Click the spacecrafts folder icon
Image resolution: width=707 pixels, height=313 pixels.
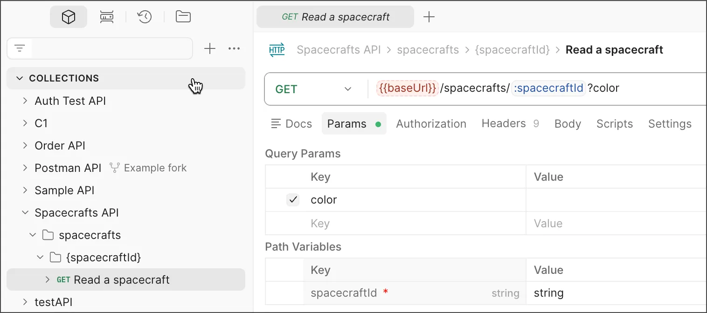[x=48, y=235]
